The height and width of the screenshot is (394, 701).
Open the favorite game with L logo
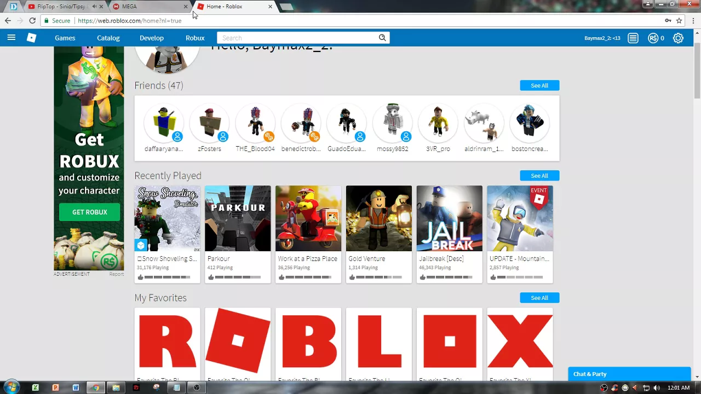coord(379,341)
